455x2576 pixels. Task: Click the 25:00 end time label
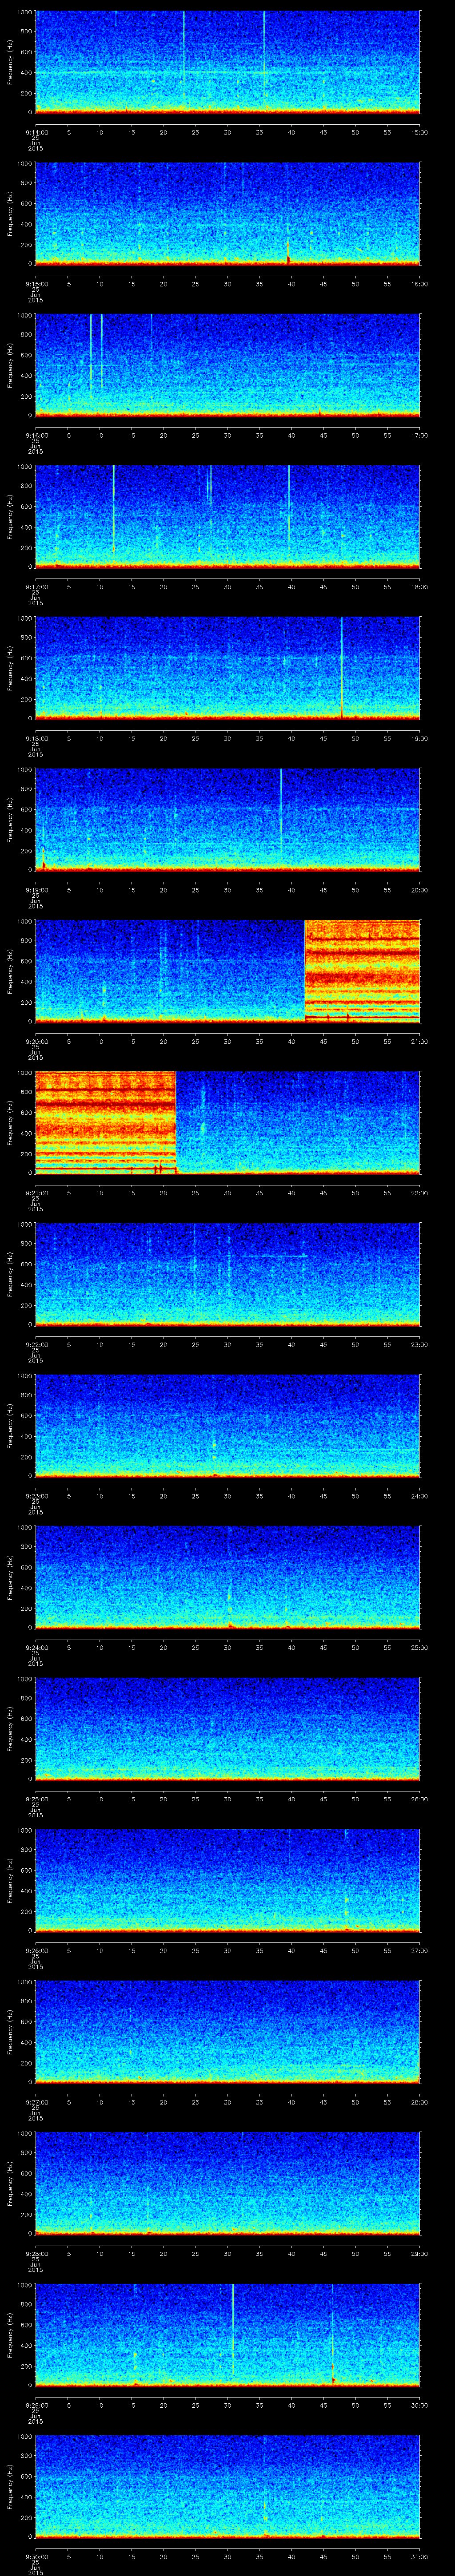(x=420, y=1647)
